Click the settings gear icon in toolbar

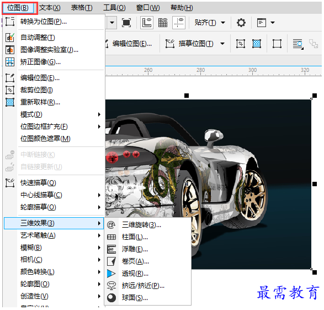tap(241, 23)
